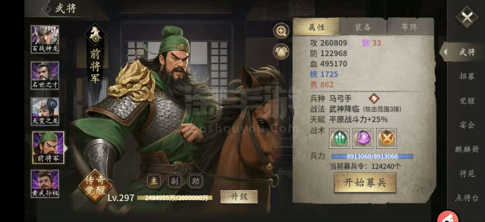Open 招募 recruit in side menu

tap(467, 76)
